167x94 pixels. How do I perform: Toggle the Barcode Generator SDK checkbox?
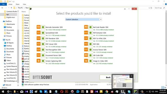pos(43,27)
